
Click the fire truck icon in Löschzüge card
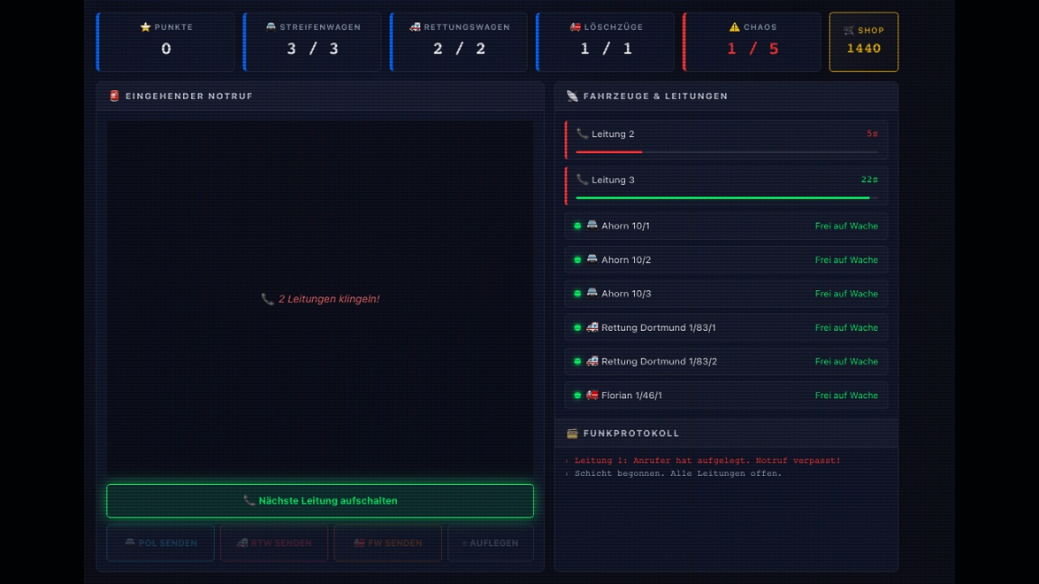coord(575,27)
